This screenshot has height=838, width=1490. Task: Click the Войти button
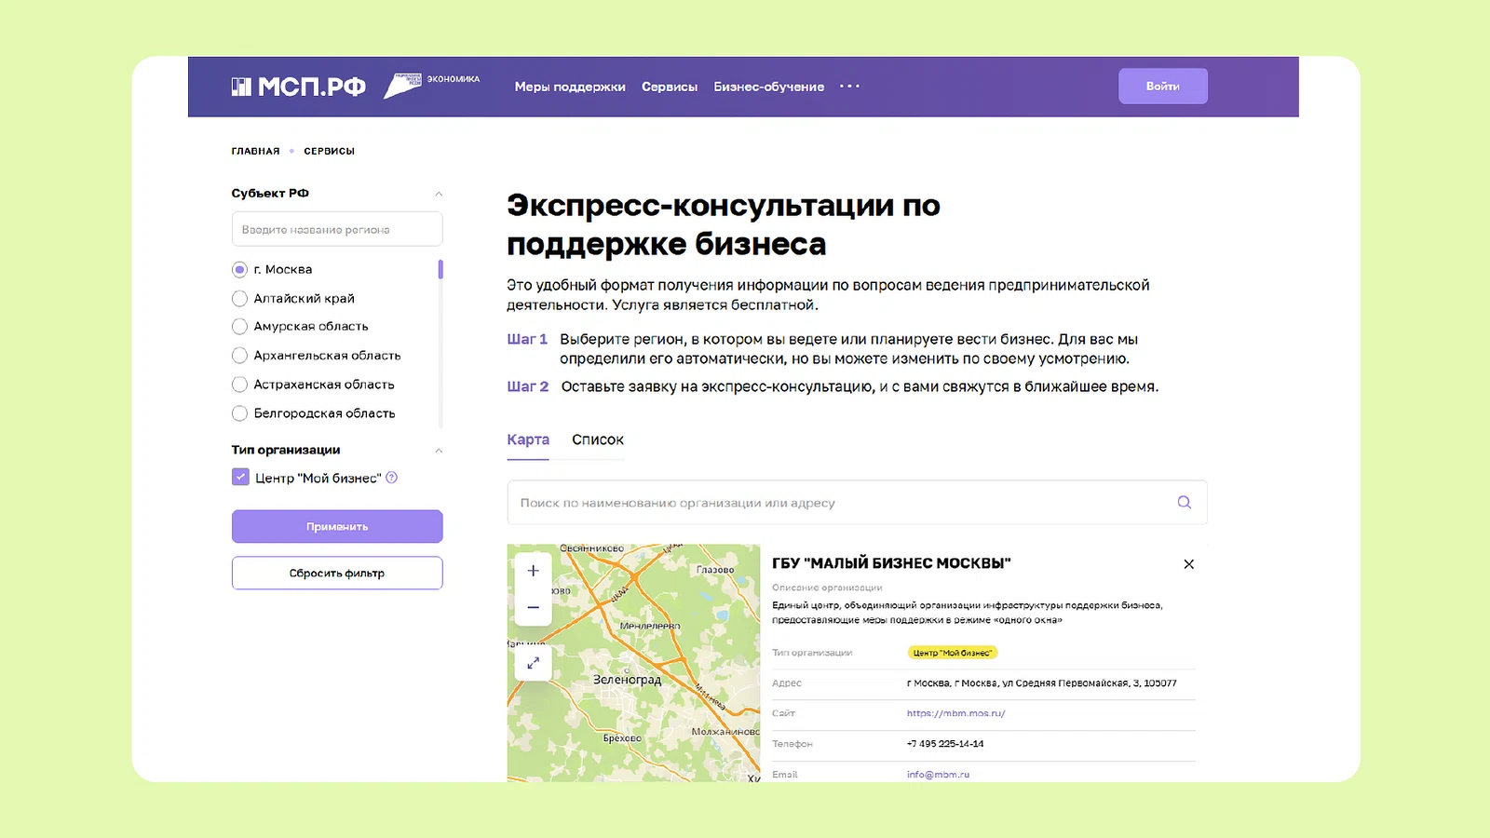coord(1163,86)
